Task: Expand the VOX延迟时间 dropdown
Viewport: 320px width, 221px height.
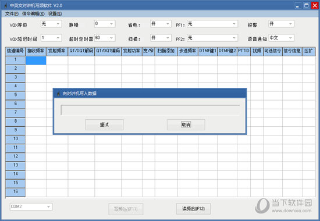Action: [x=51, y=38]
